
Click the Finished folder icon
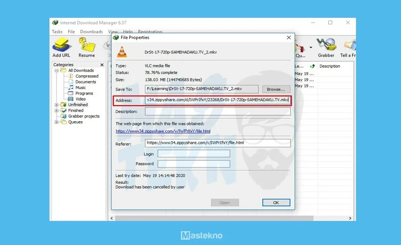coord(63,110)
